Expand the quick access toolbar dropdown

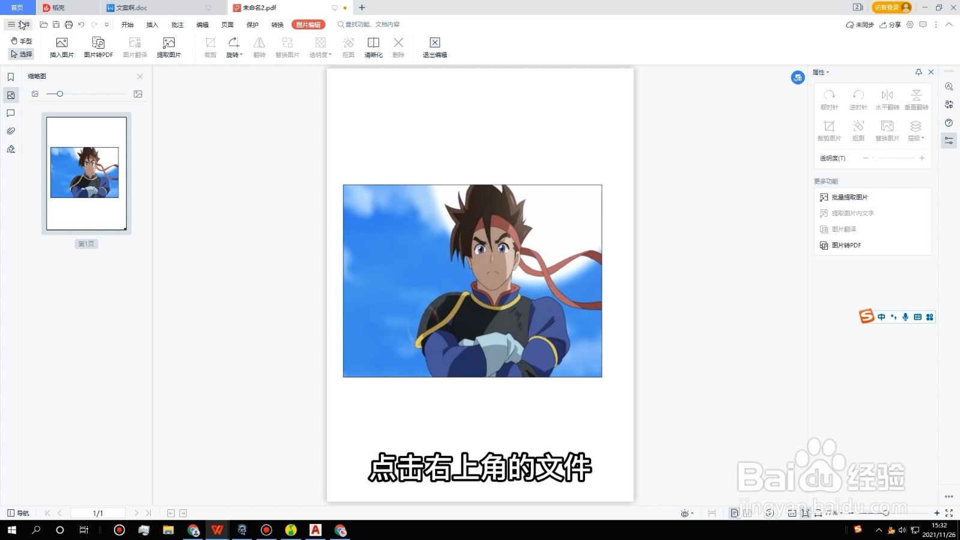pos(107,25)
